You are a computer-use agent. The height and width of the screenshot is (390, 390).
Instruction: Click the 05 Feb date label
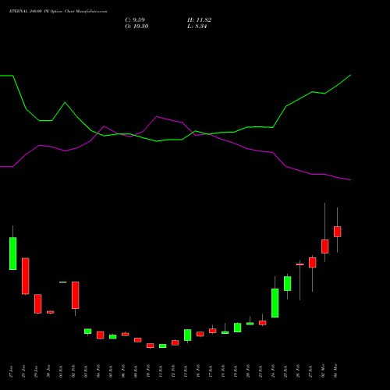coord(112,371)
